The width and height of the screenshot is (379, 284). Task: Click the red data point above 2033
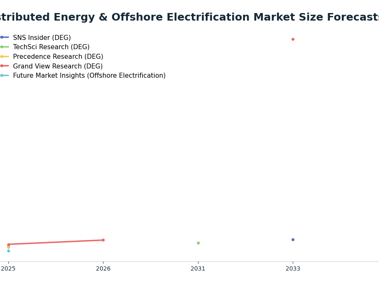[x=293, y=39]
